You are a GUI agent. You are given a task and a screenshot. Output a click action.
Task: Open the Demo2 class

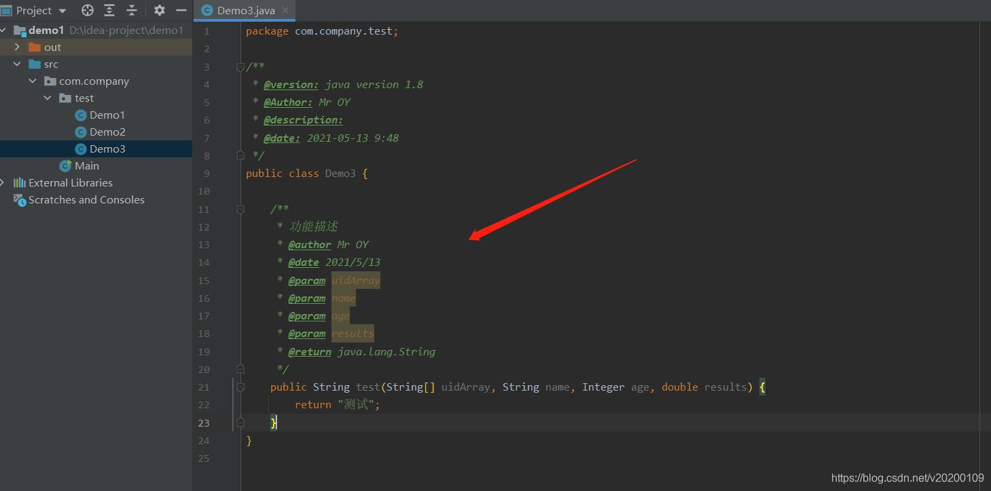point(107,132)
